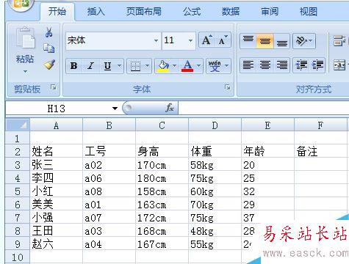Expand the 宋体 font name dropdown
This screenshot has height=264, width=349.
[x=156, y=40]
